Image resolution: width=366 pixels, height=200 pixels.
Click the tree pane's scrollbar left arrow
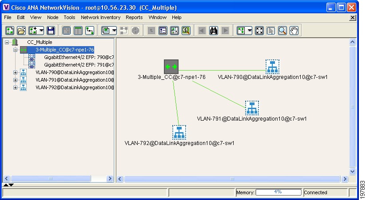click(7, 179)
